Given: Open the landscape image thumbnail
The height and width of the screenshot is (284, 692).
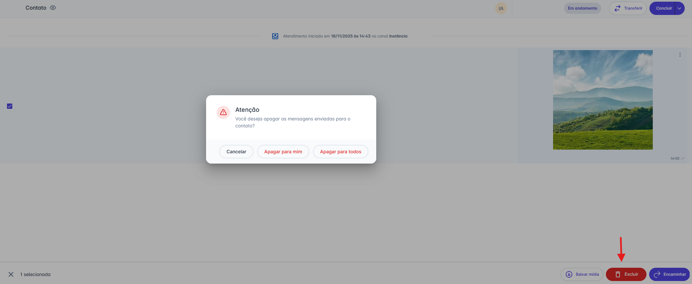Looking at the screenshot, I should click(603, 100).
